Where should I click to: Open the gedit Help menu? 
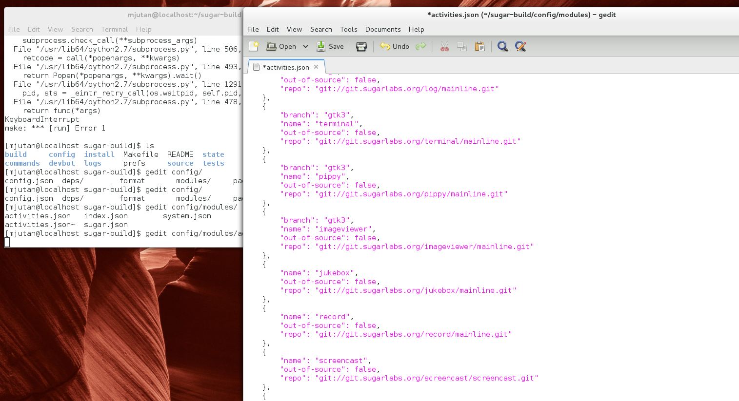point(416,29)
